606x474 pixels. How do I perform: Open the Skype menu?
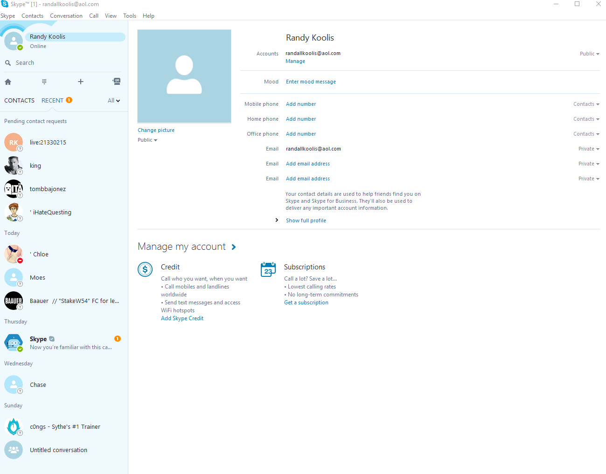(x=7, y=16)
